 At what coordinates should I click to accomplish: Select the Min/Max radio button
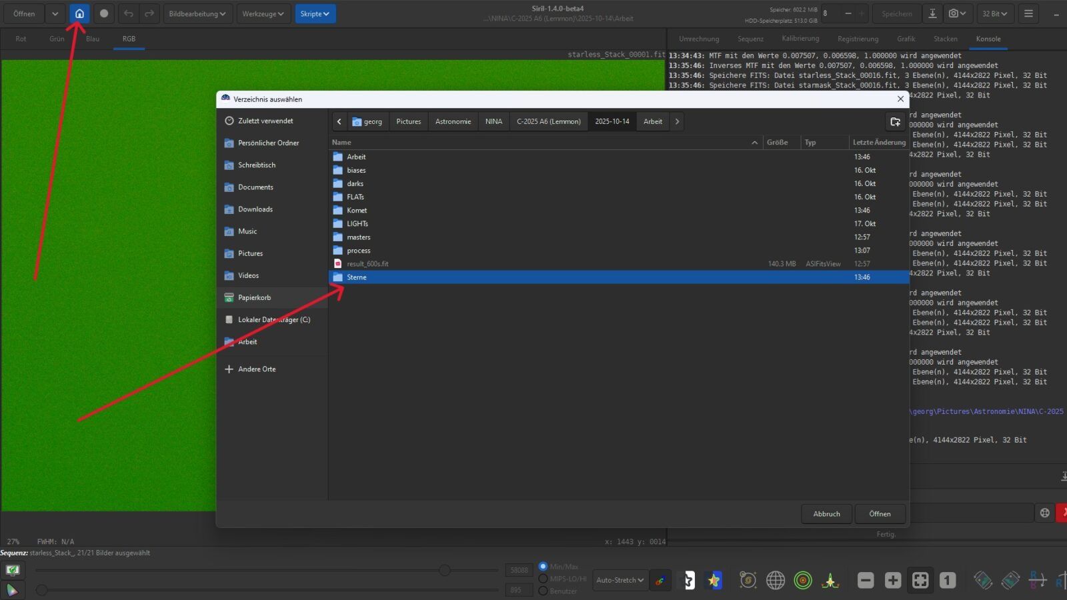pos(543,566)
